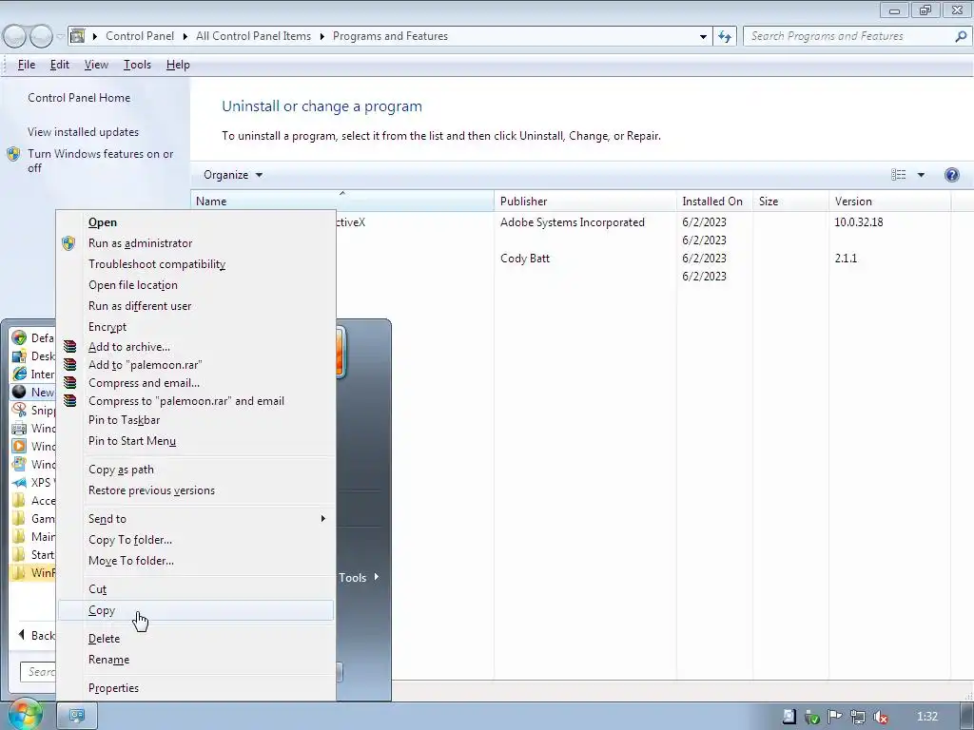
Task: Click the Accessories folder icon in Start menu
Action: [19, 500]
